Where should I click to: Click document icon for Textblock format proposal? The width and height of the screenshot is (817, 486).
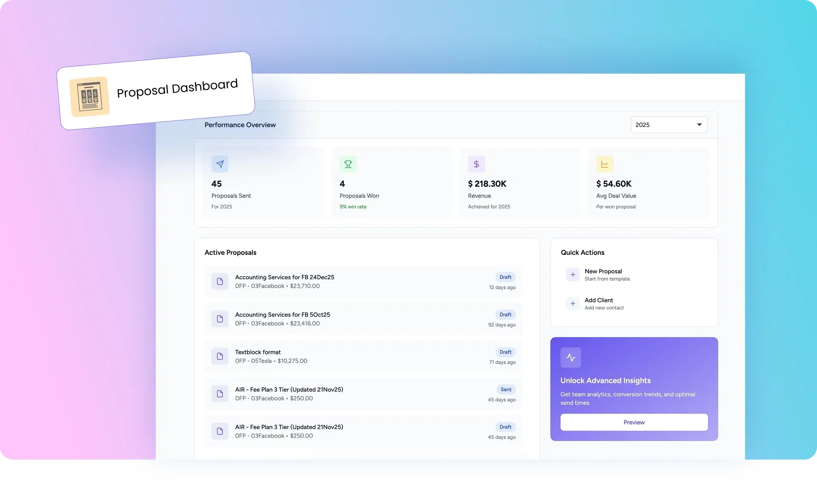point(220,356)
